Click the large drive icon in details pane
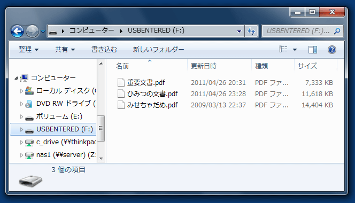 pos(30,181)
